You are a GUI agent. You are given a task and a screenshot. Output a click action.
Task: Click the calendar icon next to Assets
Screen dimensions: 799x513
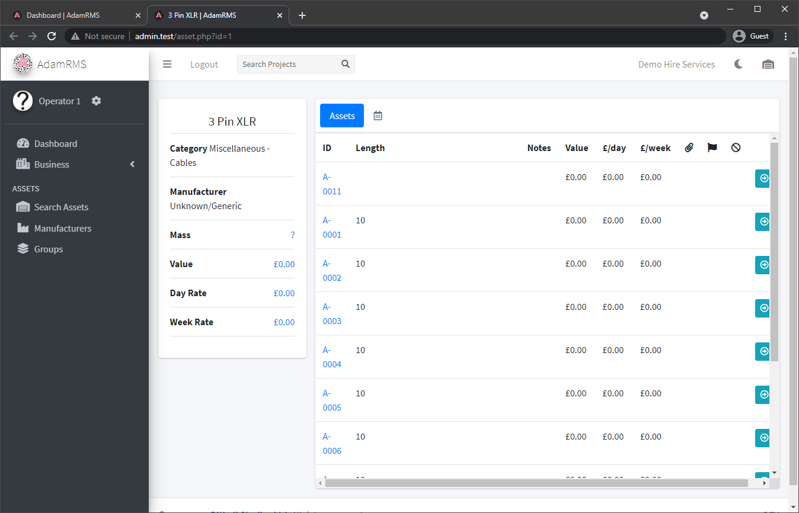[x=378, y=116]
